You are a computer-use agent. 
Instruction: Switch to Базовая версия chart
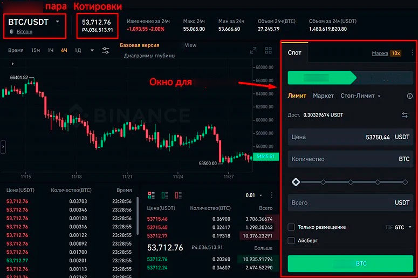139,45
